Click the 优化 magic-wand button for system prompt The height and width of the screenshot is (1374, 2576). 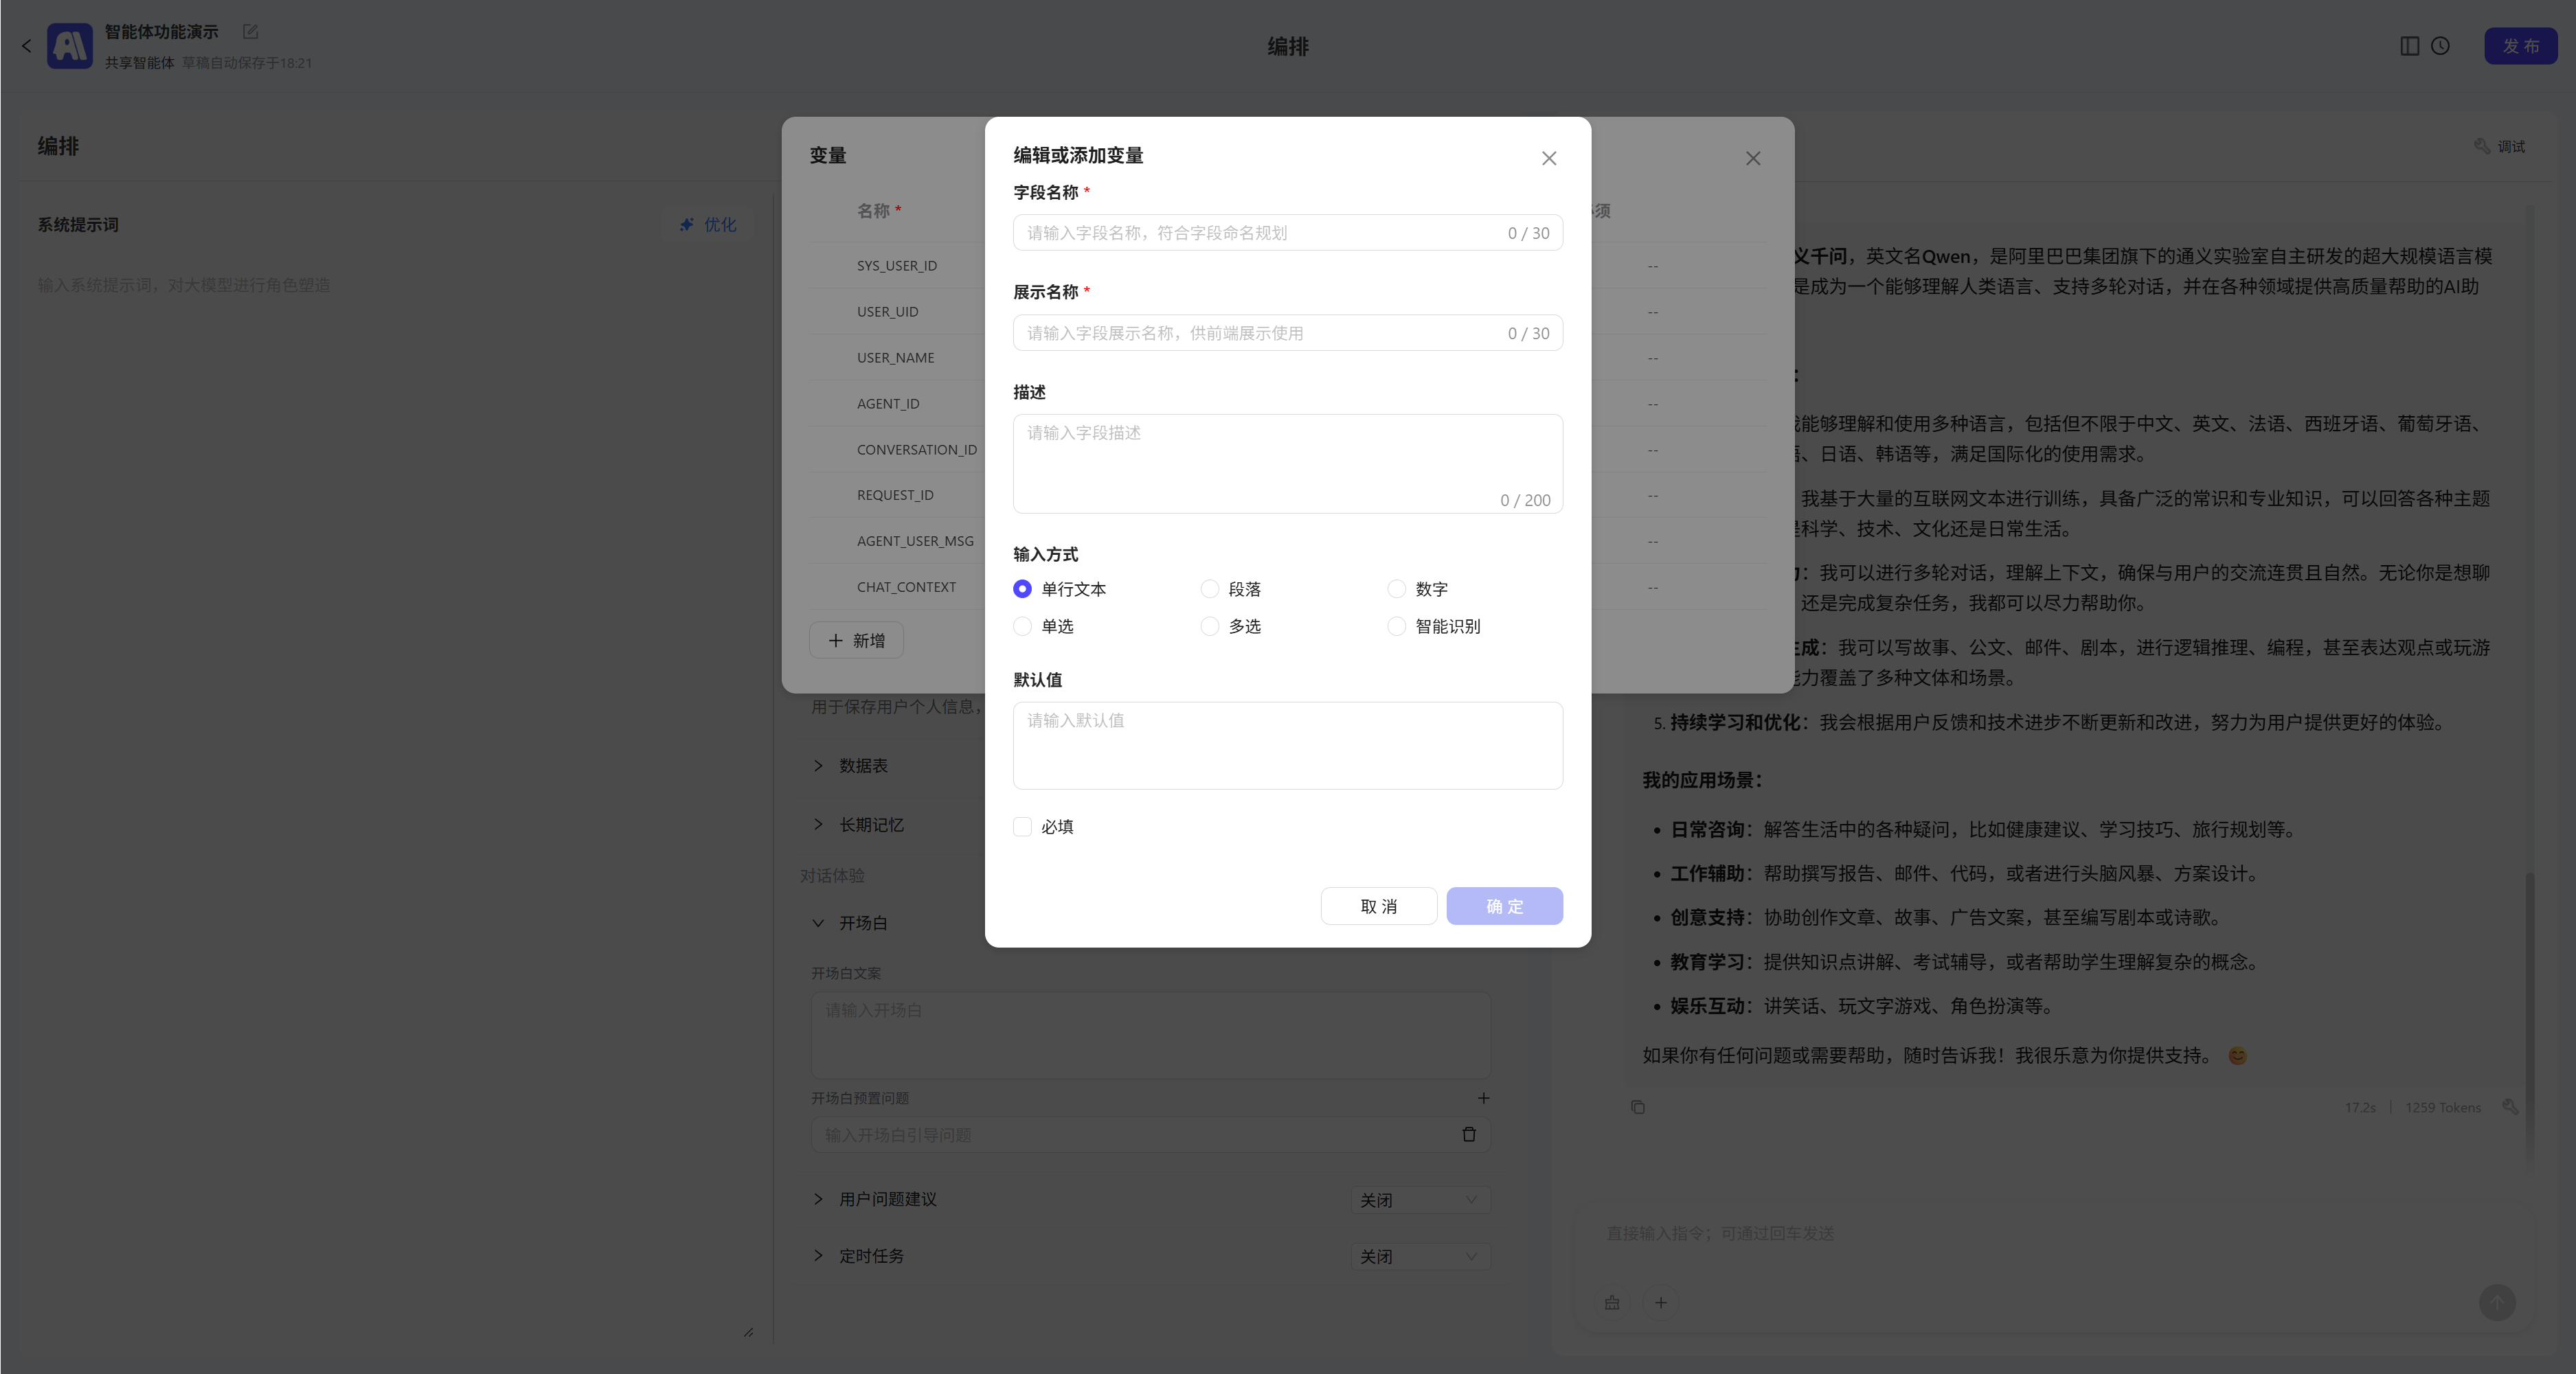[707, 224]
